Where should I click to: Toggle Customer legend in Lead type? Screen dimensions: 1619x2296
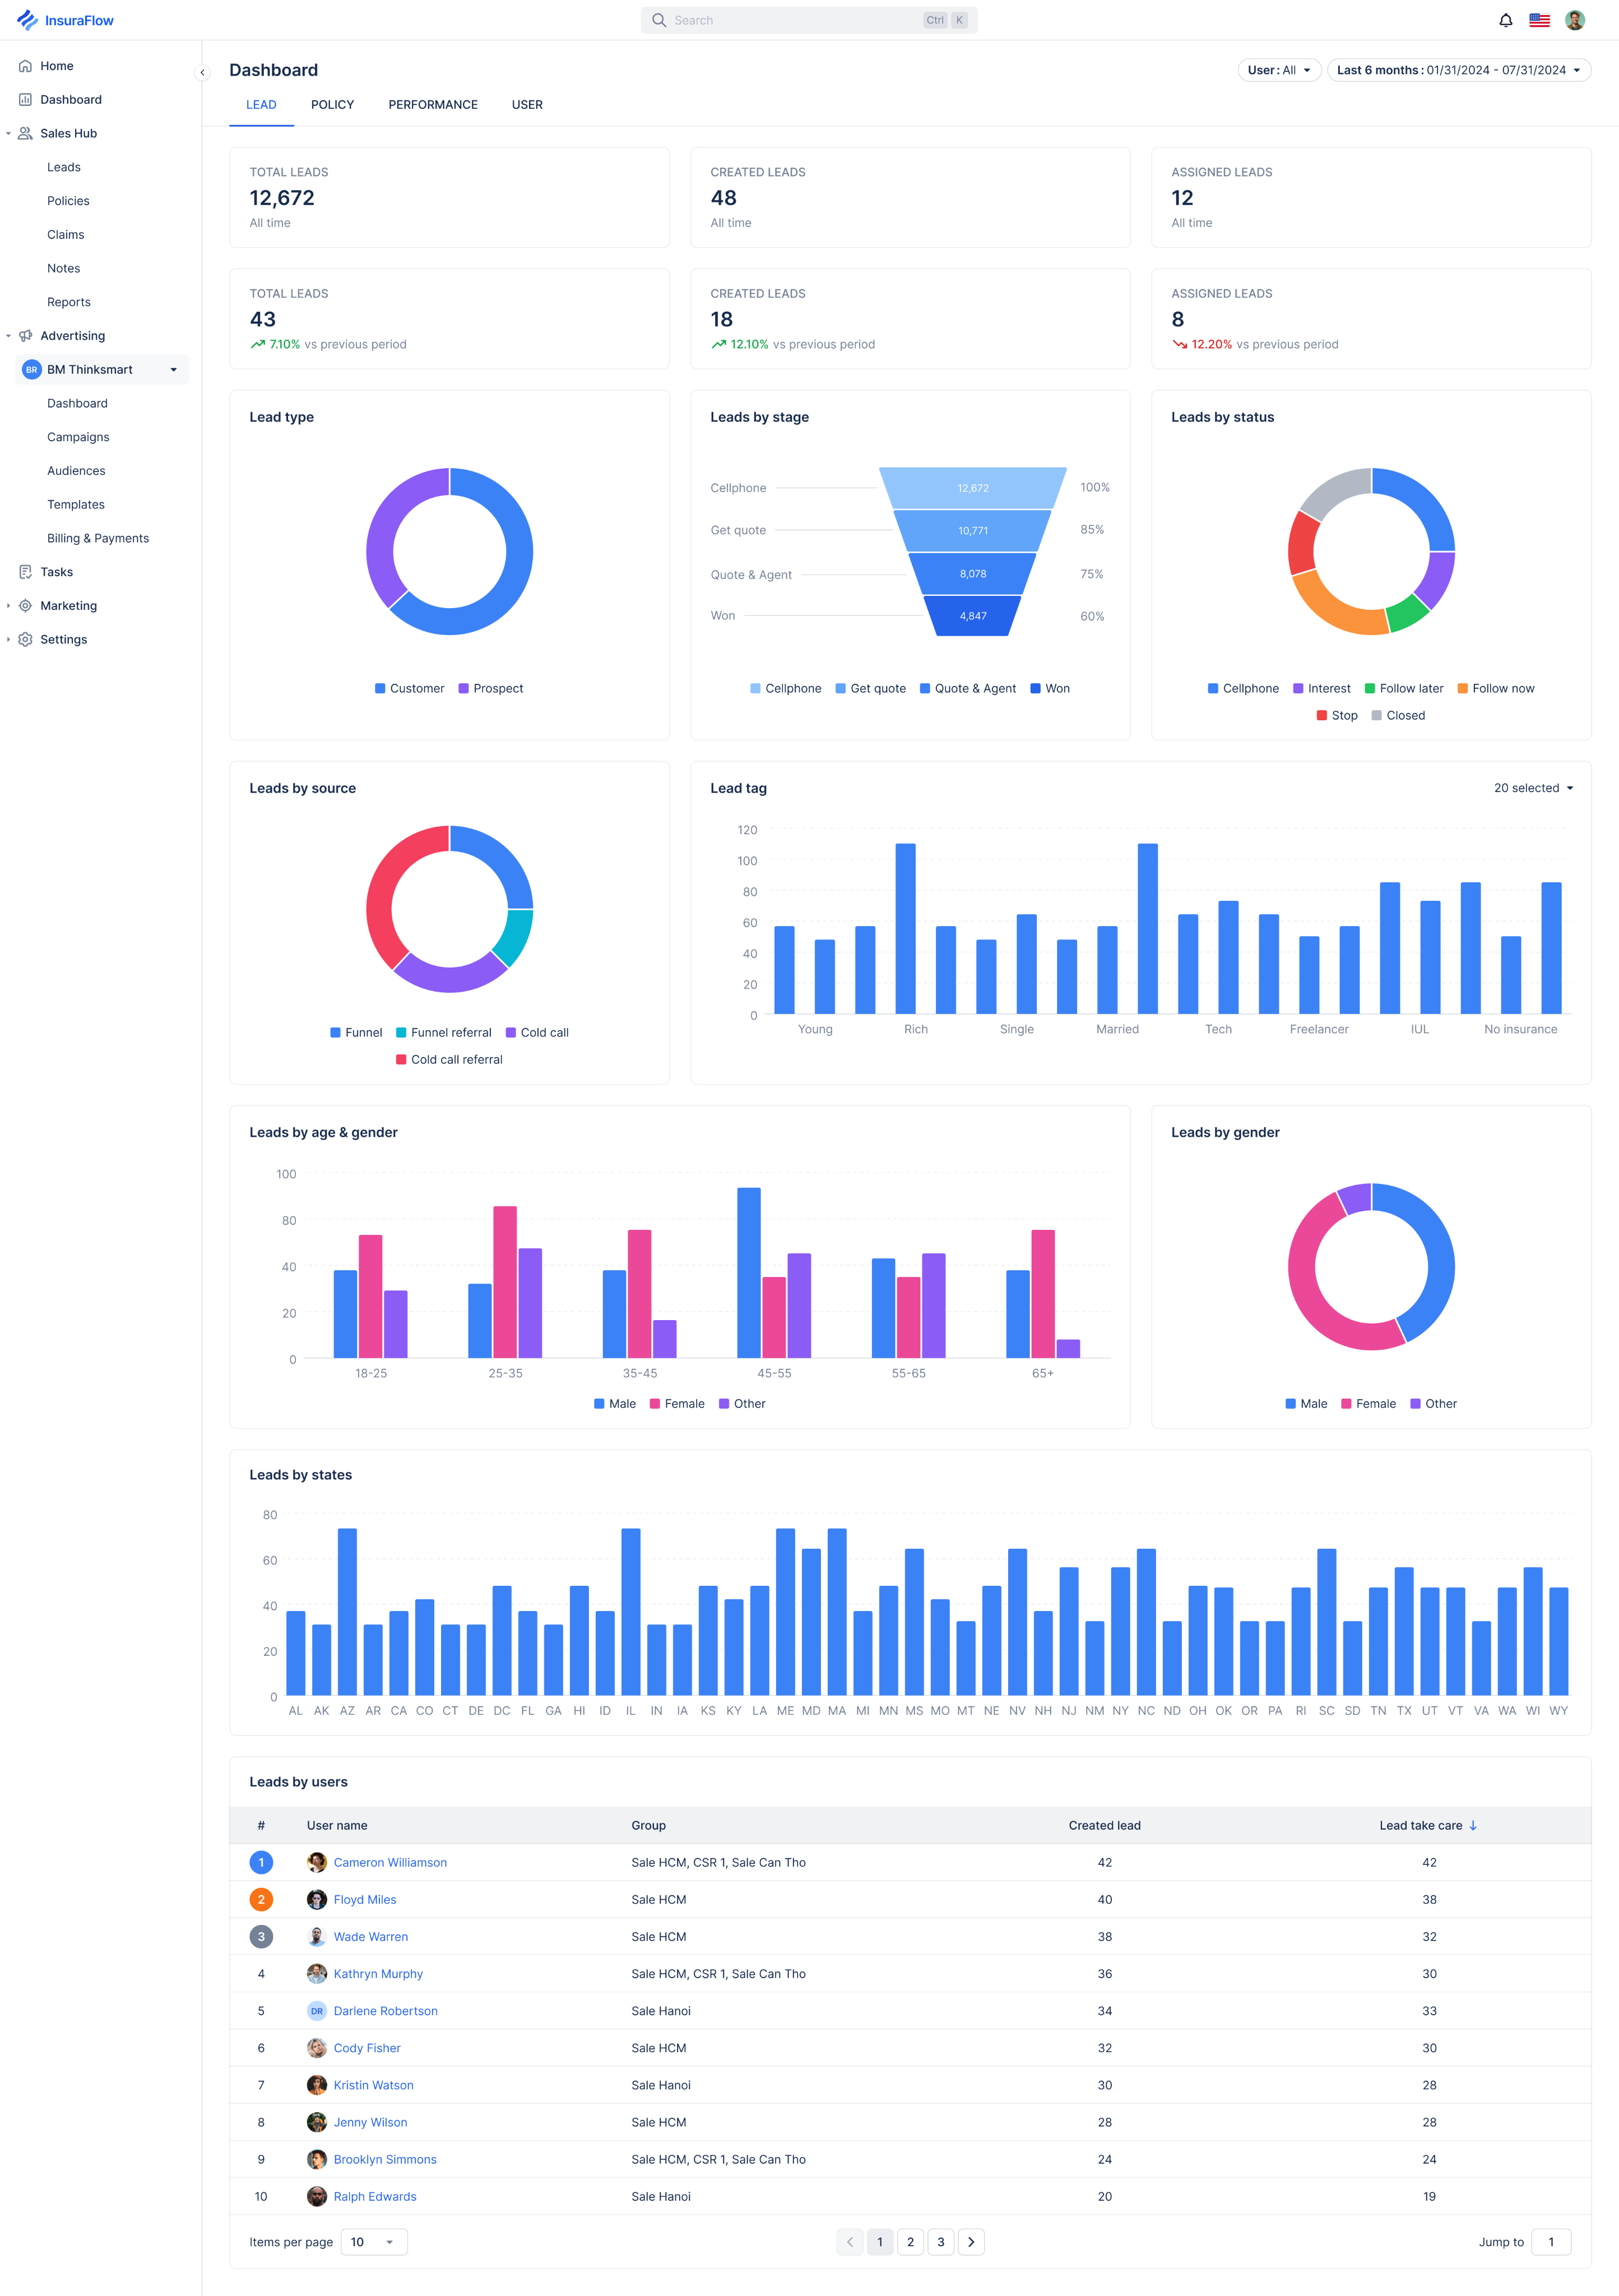tap(409, 688)
